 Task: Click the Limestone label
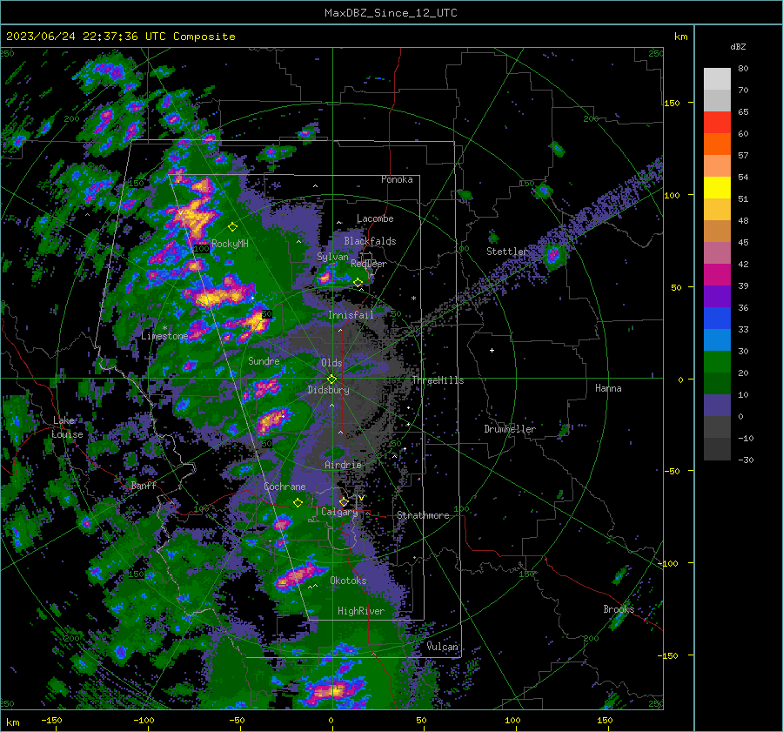pos(164,336)
